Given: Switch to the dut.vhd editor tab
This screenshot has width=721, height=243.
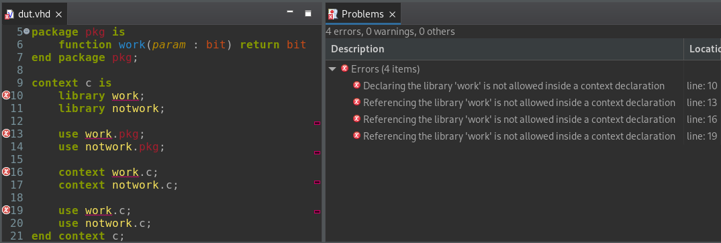Looking at the screenshot, I should click(34, 14).
